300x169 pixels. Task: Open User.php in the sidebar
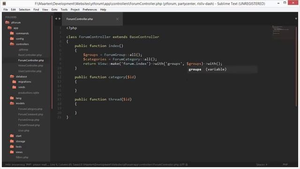point(23,131)
